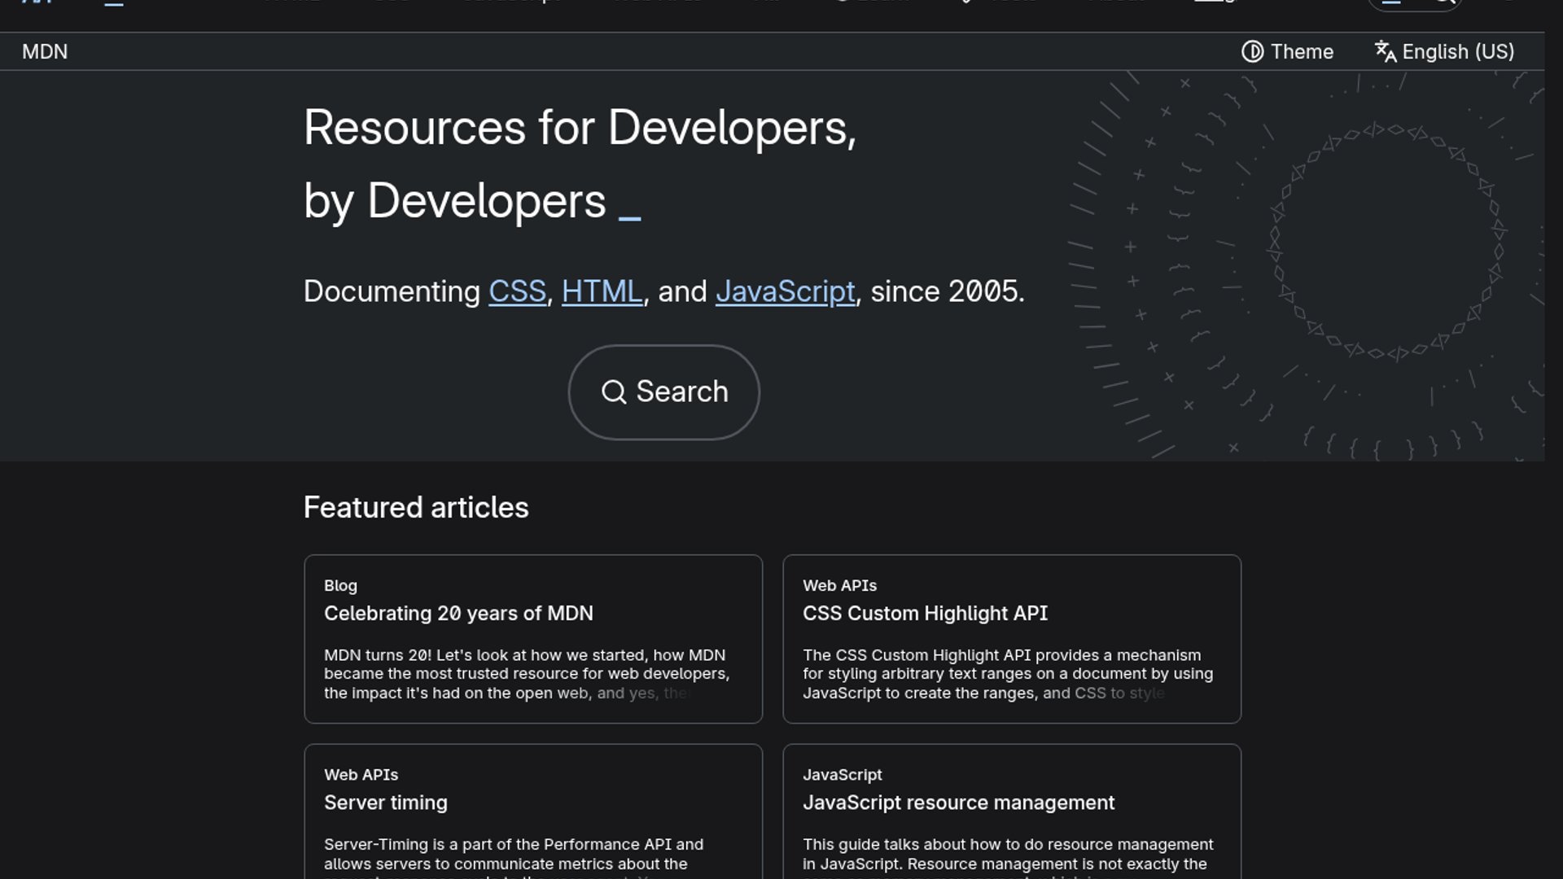Follow the HTML link in hero text

602,291
